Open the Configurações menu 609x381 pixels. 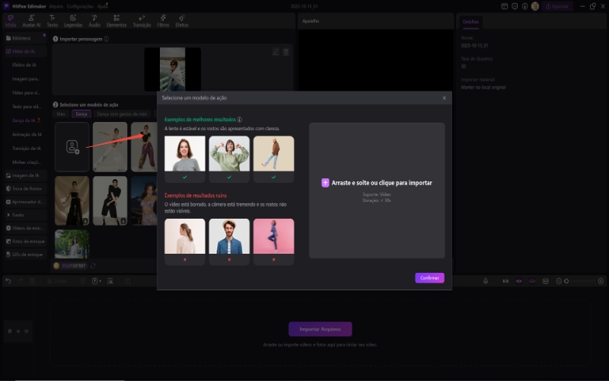tap(80, 6)
